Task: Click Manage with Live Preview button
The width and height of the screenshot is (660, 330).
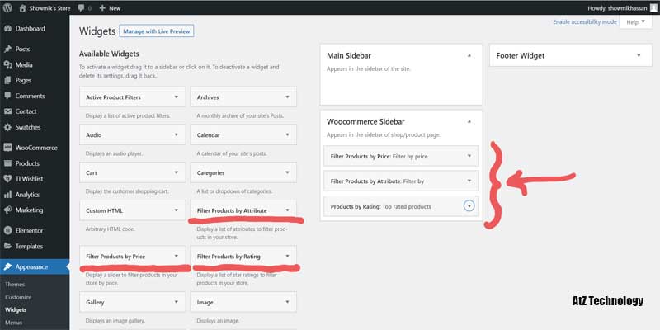Action: 156,31
